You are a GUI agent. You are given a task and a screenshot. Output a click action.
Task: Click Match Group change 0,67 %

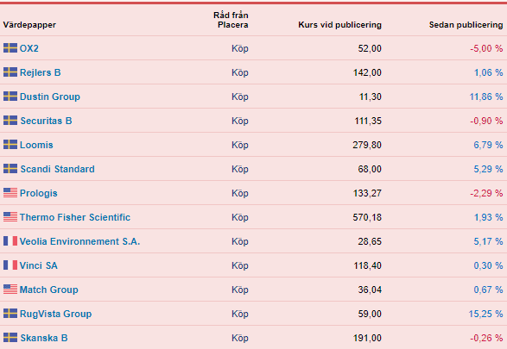(488, 290)
